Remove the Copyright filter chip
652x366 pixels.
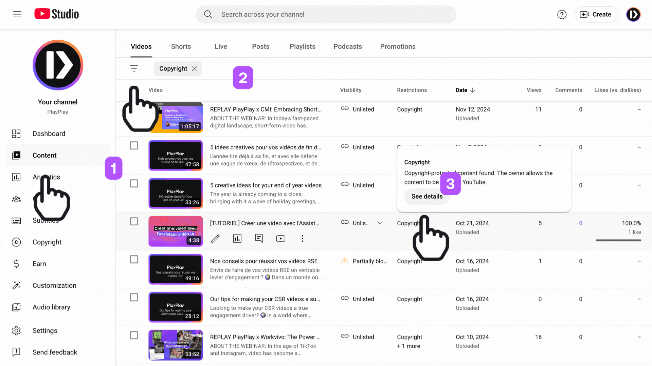[194, 68]
